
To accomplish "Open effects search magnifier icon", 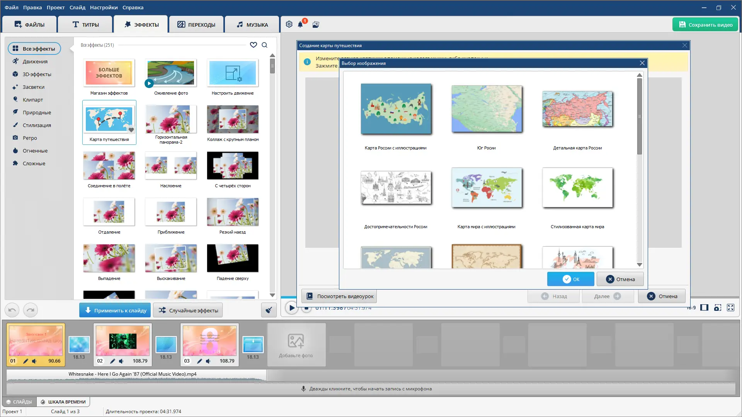I will [265, 45].
